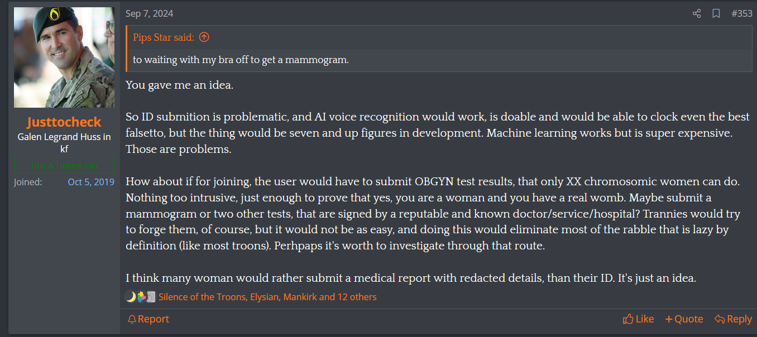Click the 'Oct 5, 2019' joined date
This screenshot has width=757, height=337.
tap(91, 182)
